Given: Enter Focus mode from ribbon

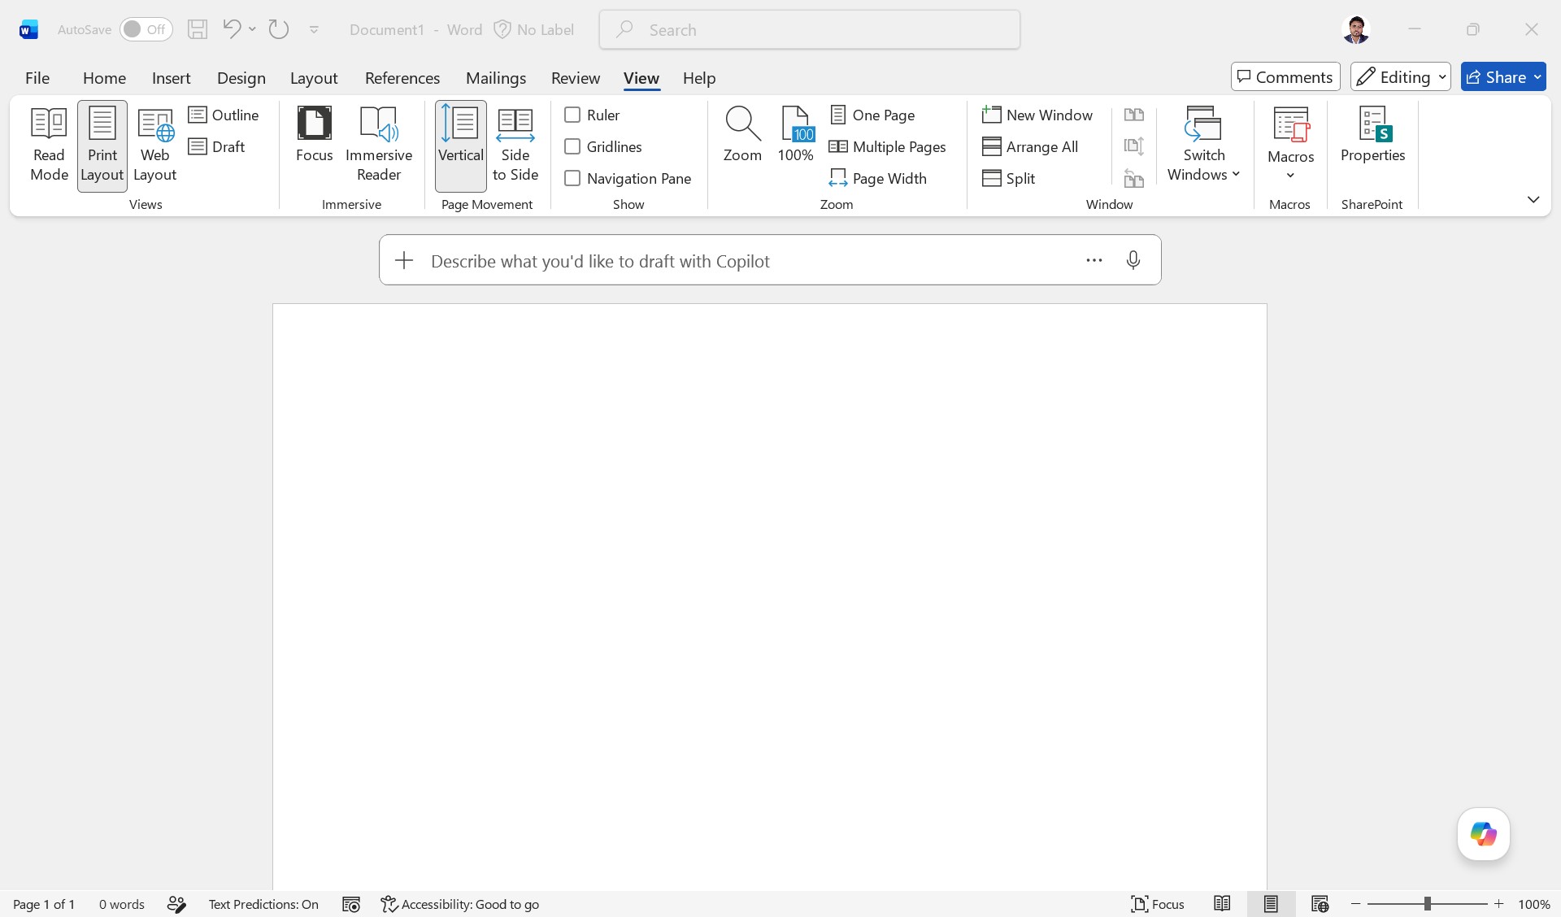Looking at the screenshot, I should click(x=314, y=135).
